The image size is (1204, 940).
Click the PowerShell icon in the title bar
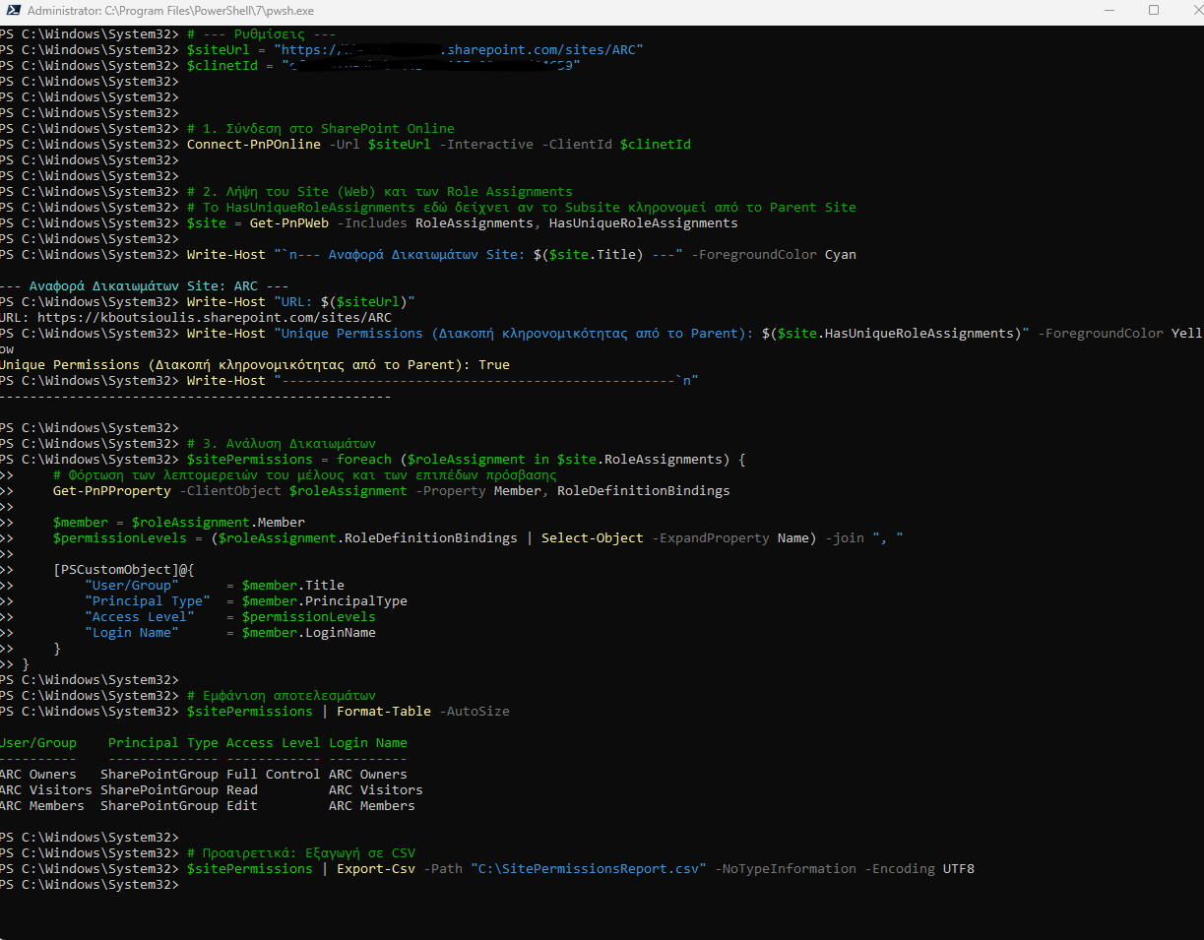12,12
